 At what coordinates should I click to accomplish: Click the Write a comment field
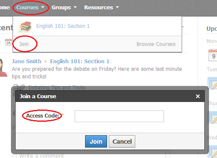91,155
